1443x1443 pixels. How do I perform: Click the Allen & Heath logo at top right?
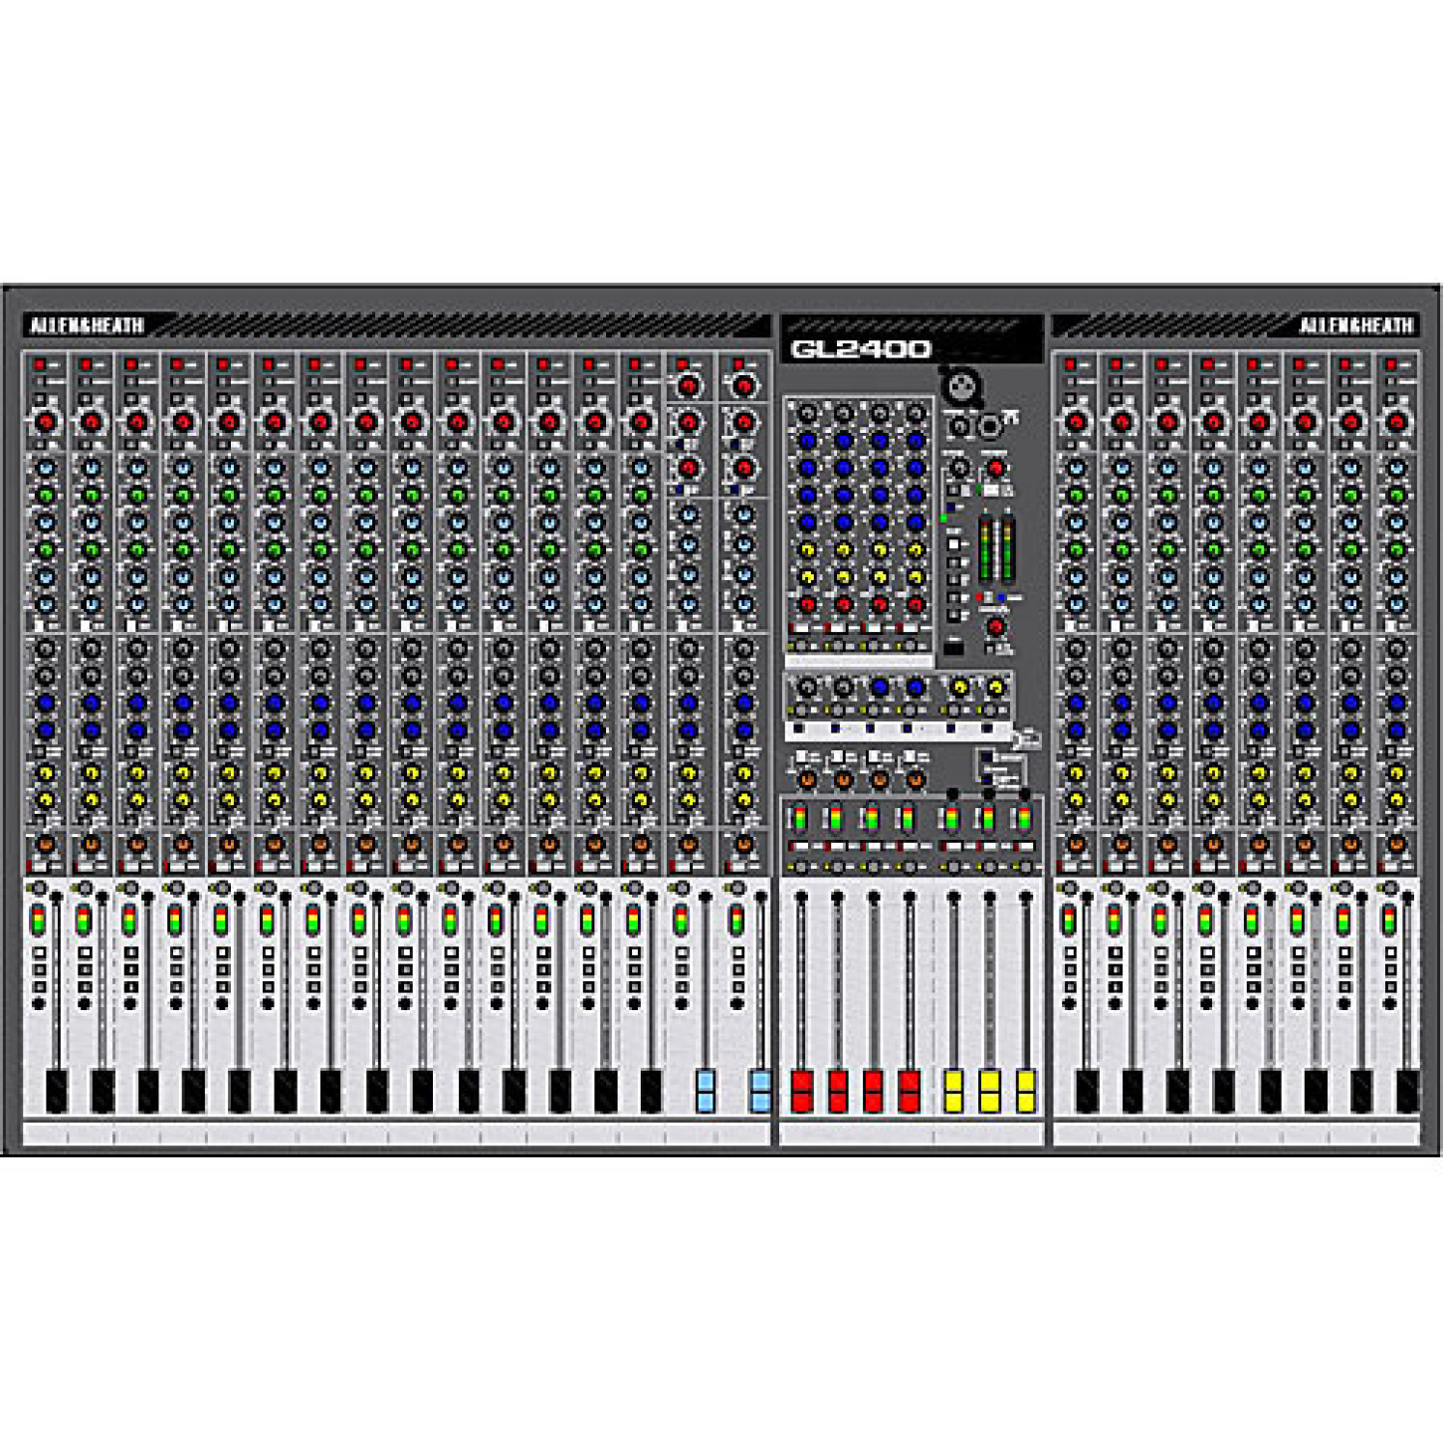pos(1355,325)
